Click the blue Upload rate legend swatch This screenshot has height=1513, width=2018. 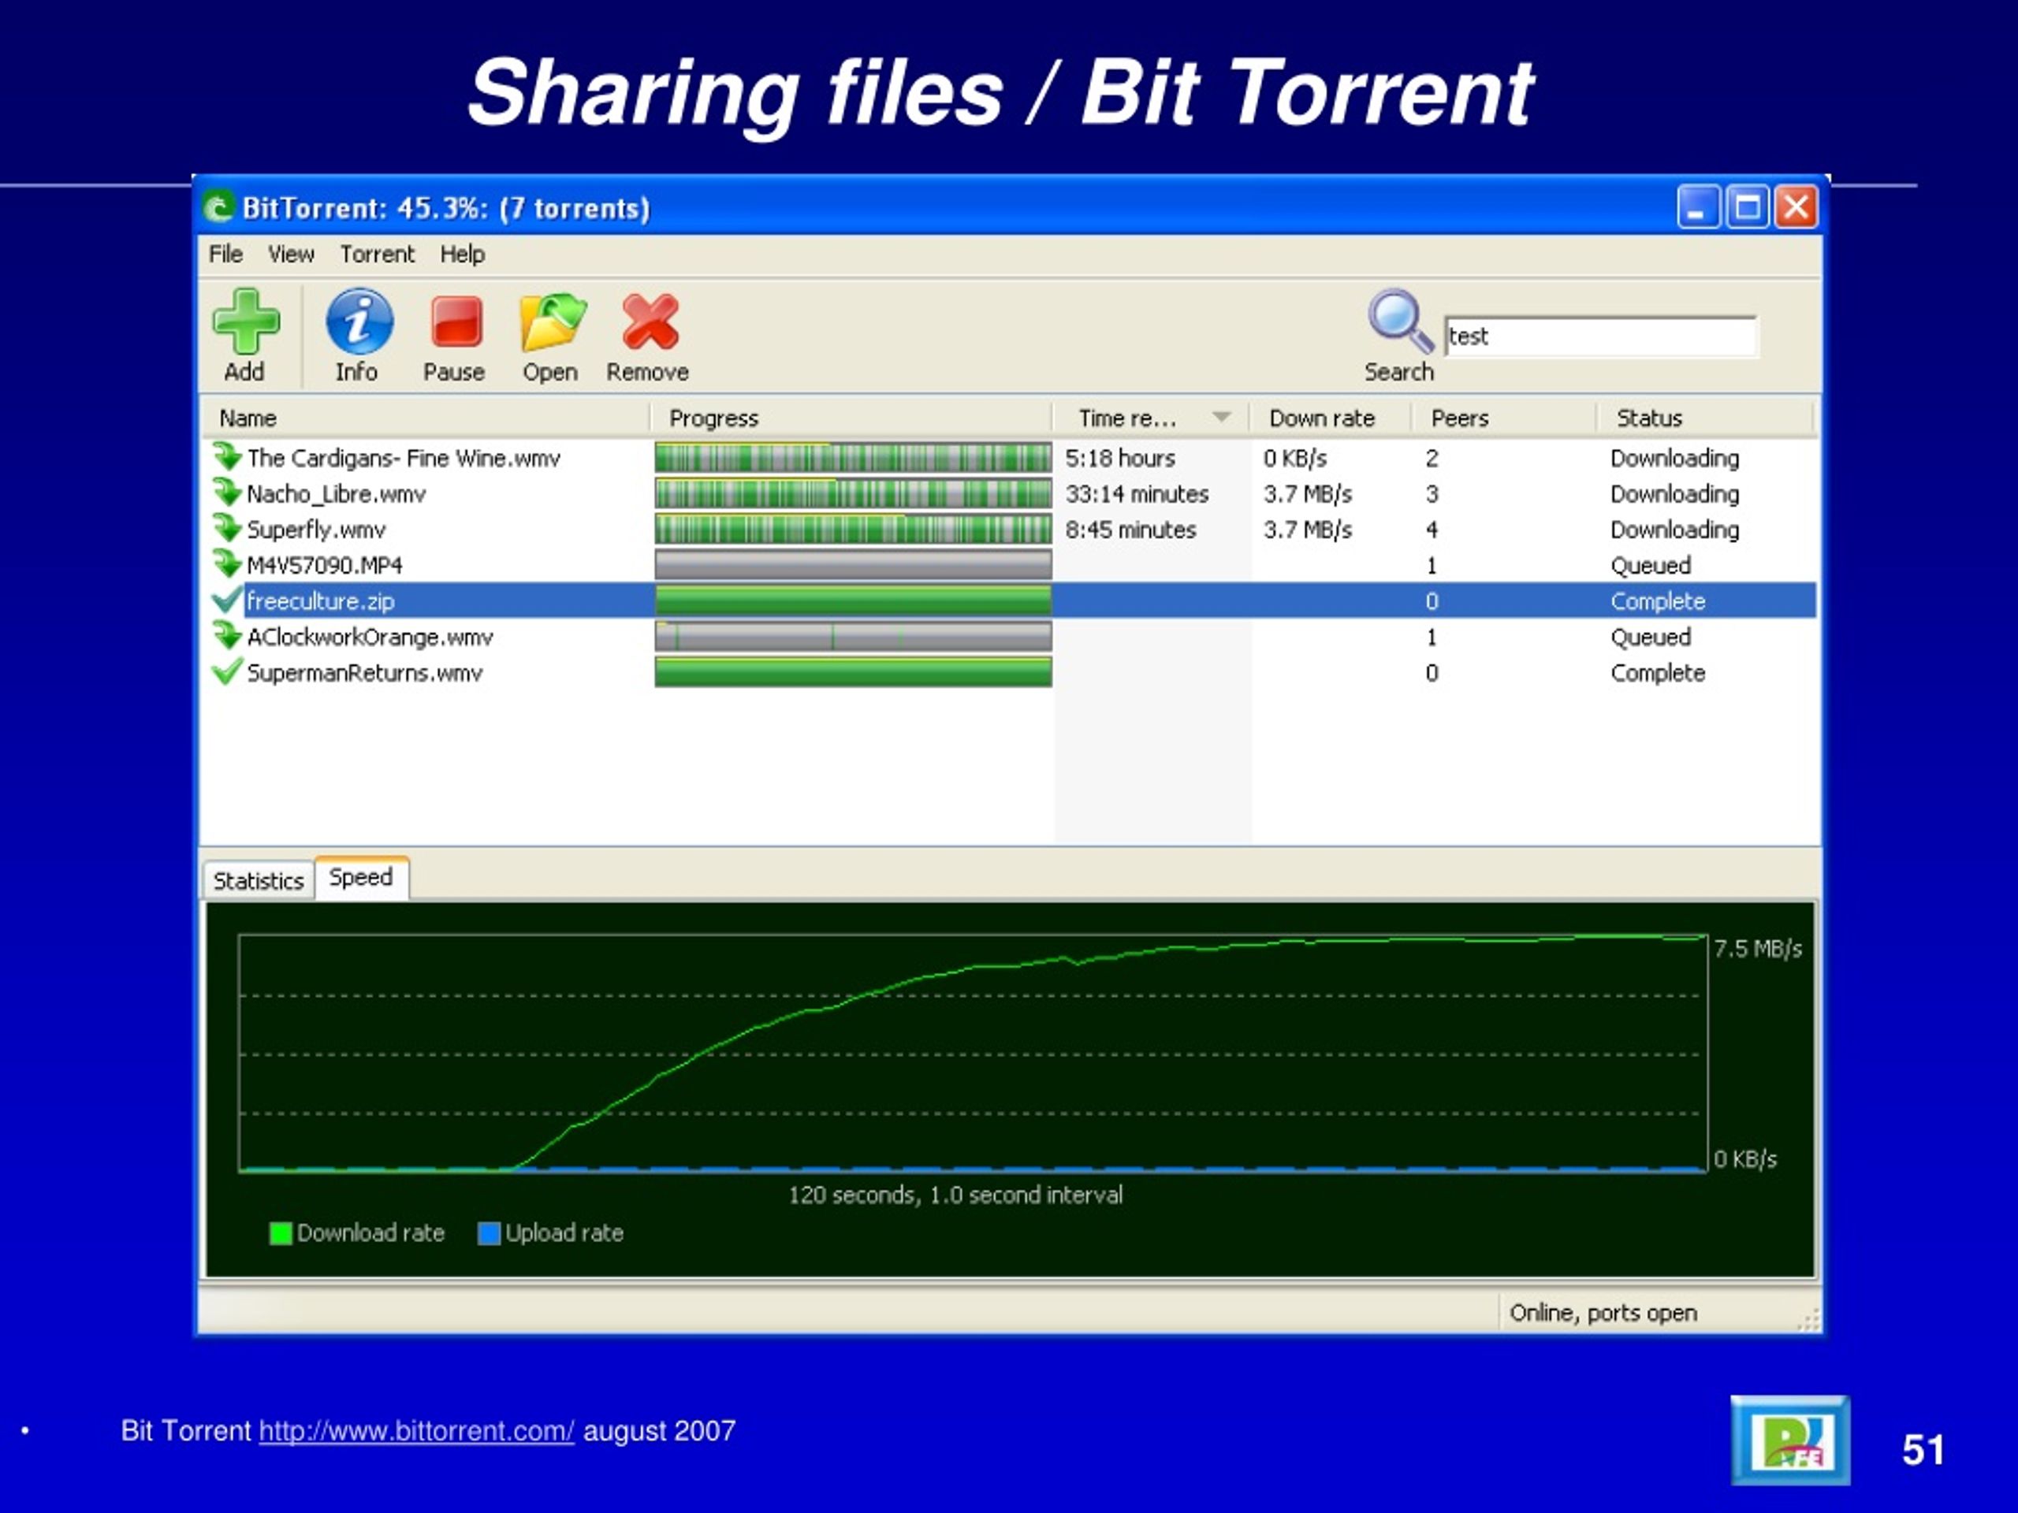(489, 1233)
